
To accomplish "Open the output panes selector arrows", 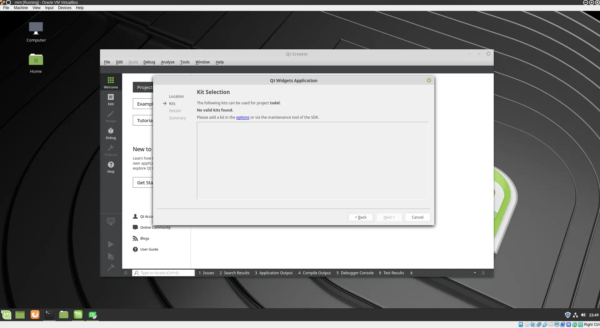I will (x=411, y=273).
